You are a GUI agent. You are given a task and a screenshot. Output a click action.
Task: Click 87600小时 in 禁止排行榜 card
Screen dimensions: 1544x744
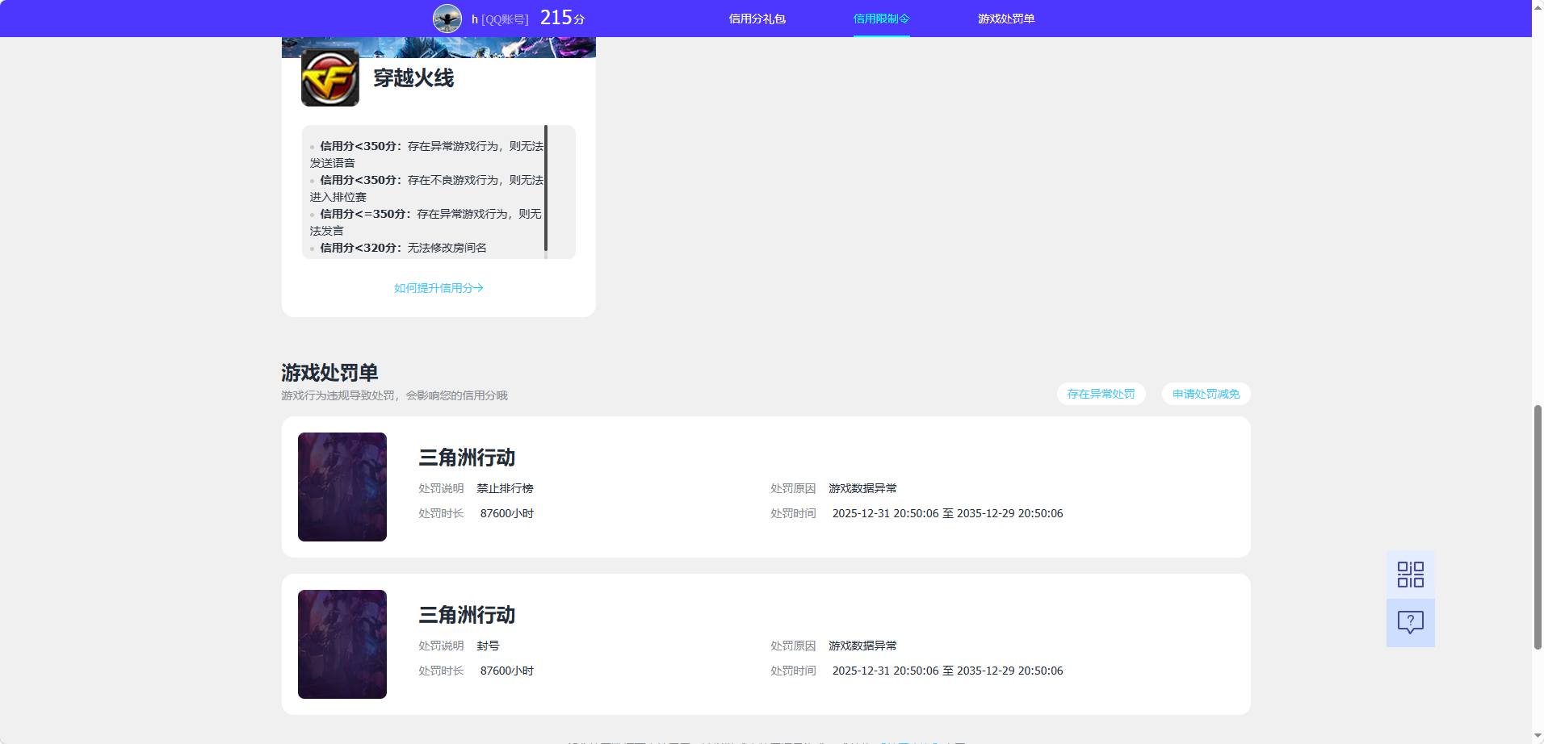coord(507,513)
